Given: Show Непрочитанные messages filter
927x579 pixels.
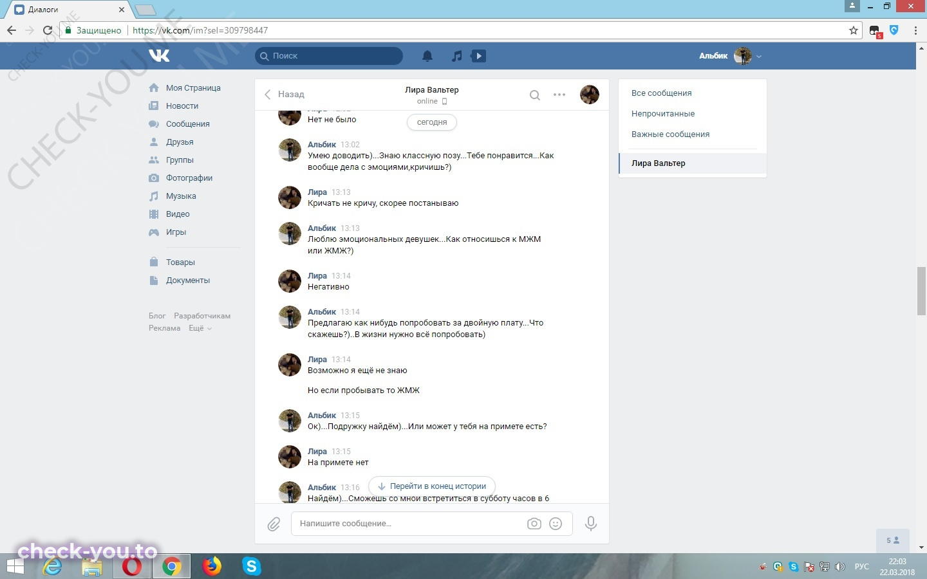Looking at the screenshot, I should (693, 114).
